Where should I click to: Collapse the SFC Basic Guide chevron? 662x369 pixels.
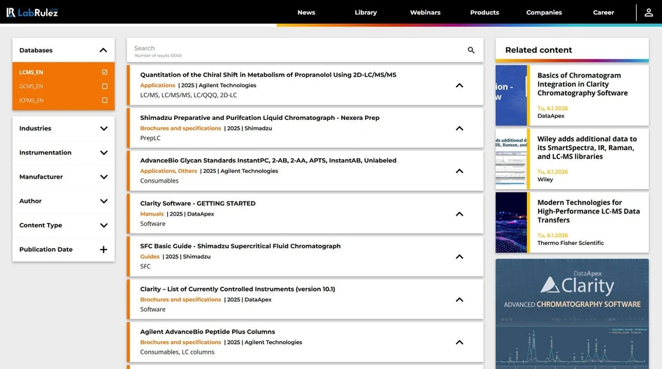point(459,257)
